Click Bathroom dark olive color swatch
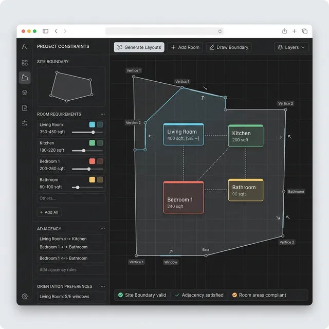Viewport: 329px width, 329px height. point(100,179)
